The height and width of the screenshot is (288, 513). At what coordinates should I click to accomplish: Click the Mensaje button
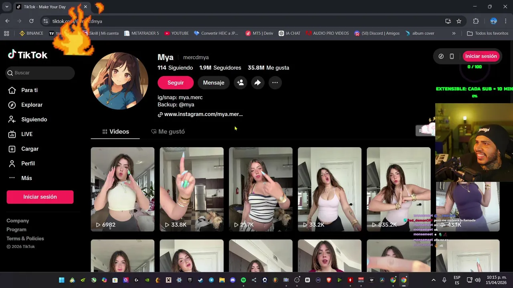(x=214, y=82)
